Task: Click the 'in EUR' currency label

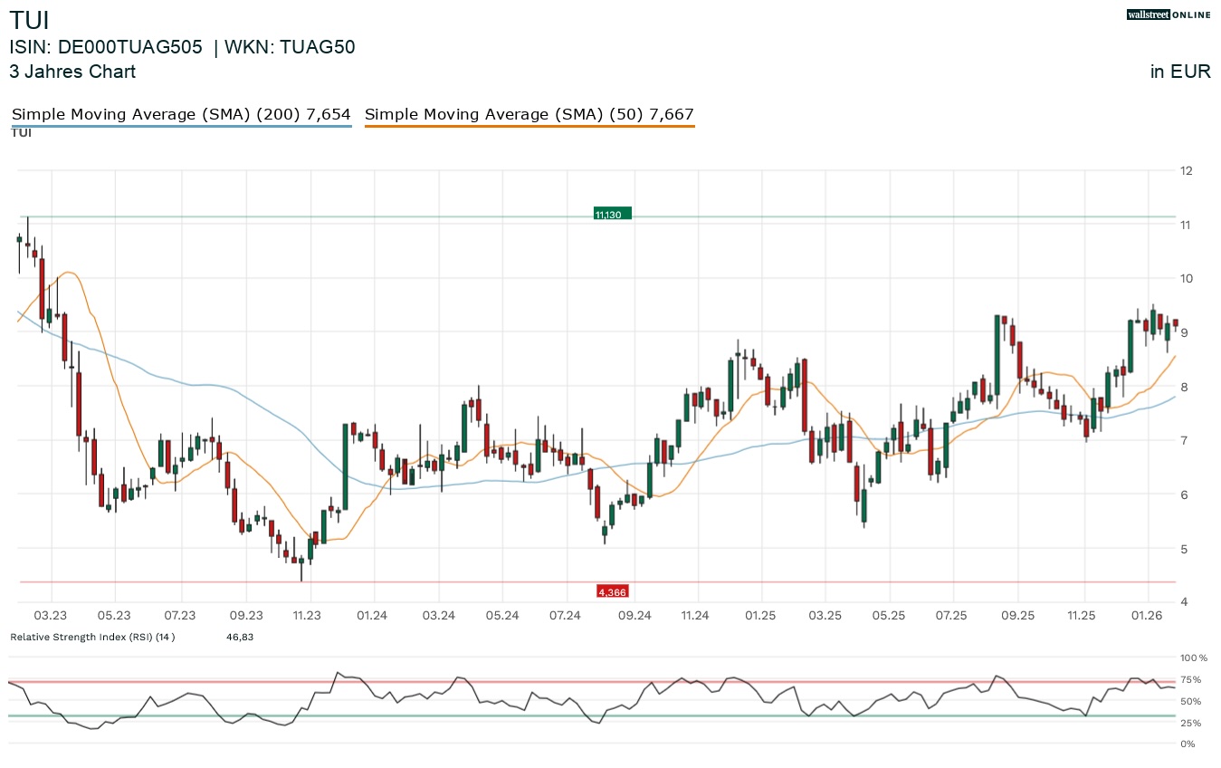Action: (1179, 72)
